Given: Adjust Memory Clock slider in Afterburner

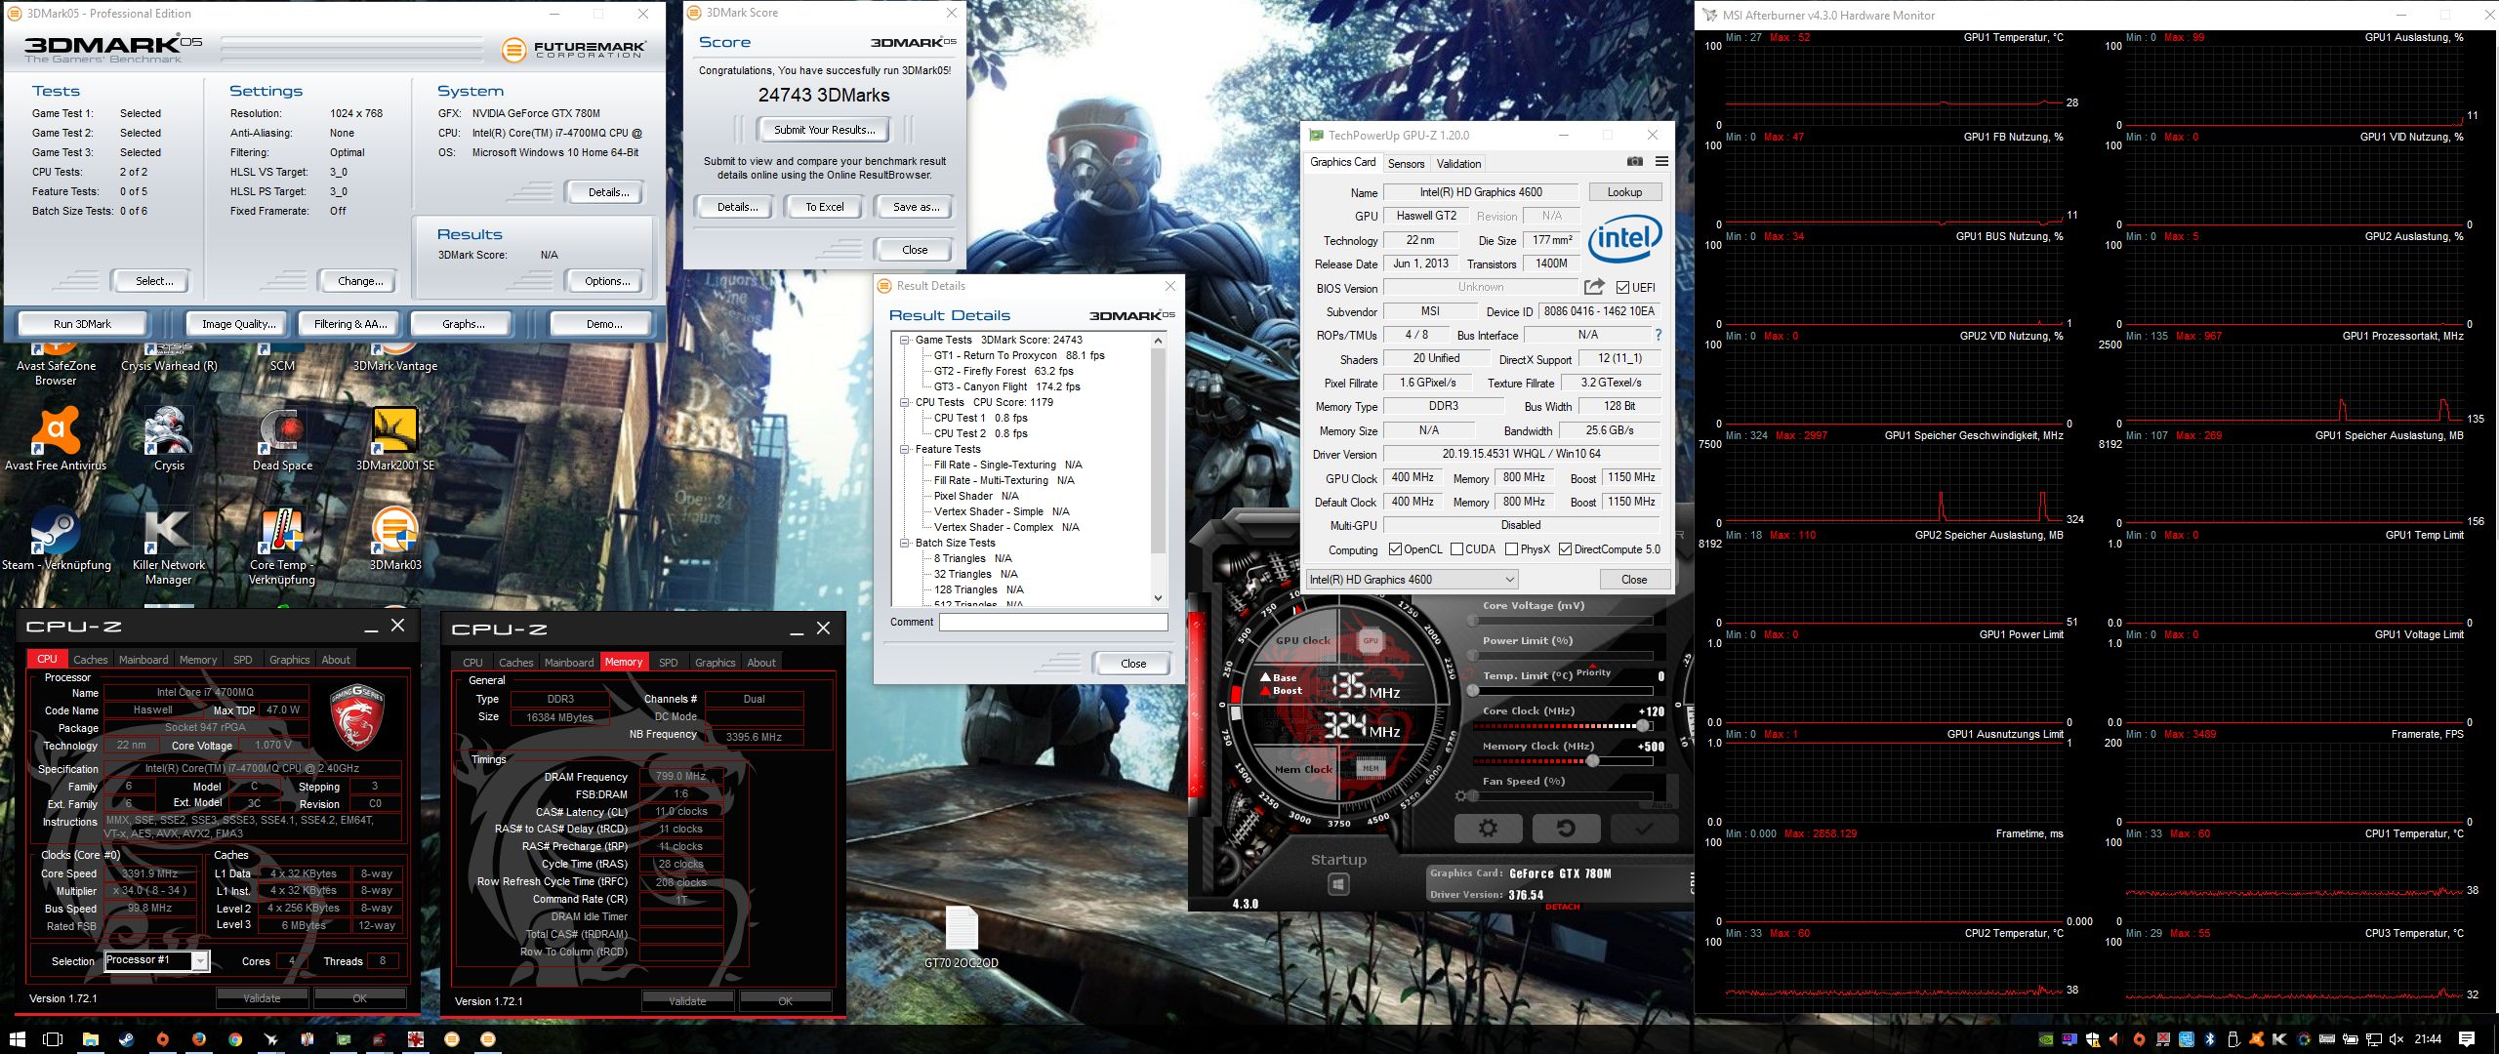Looking at the screenshot, I should (1592, 760).
